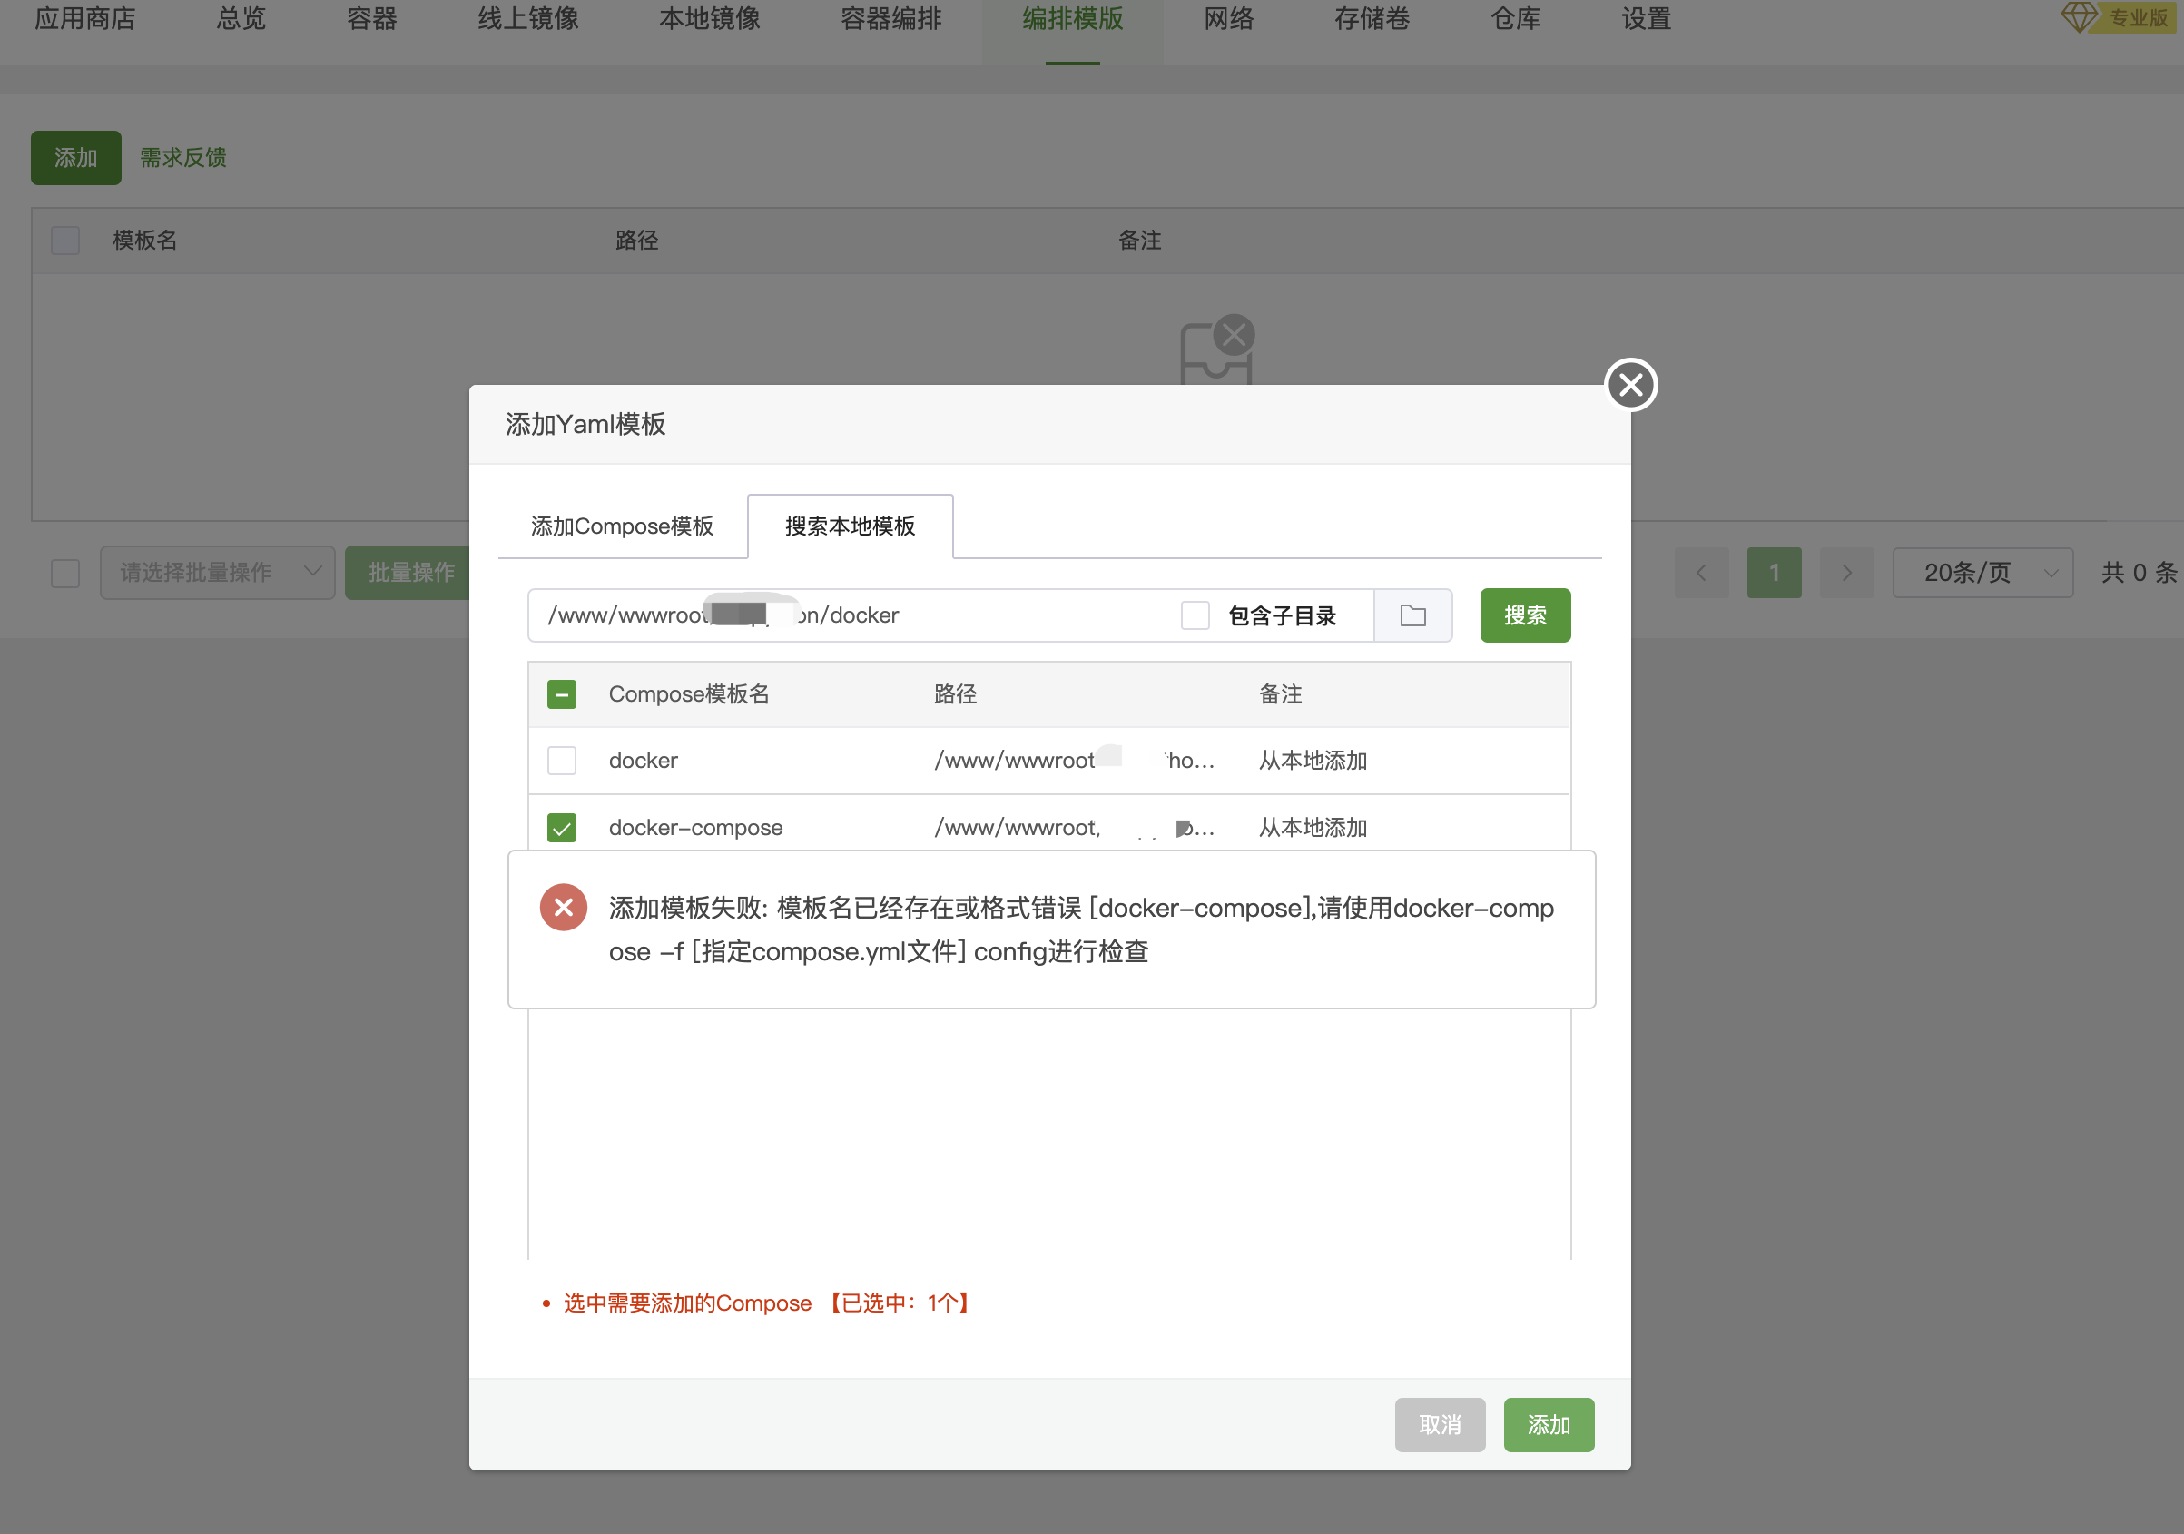Click 模板名 column header in background table
The image size is (2184, 1534).
pyautogui.click(x=144, y=240)
